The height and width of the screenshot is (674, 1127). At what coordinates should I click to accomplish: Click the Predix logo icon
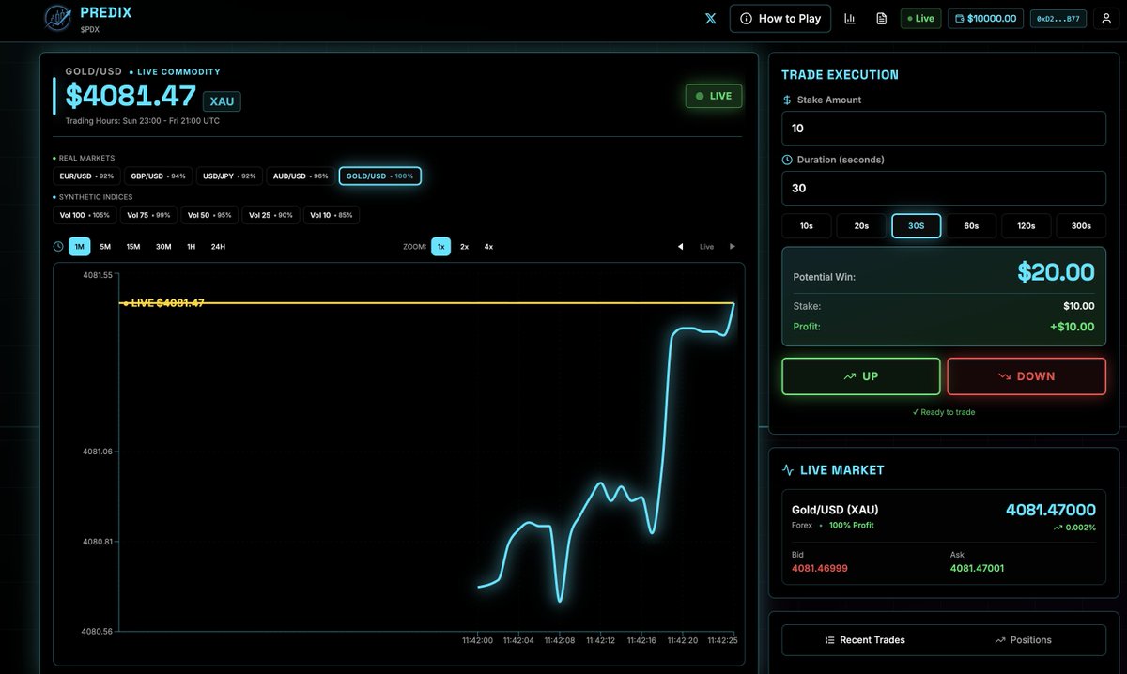click(59, 18)
